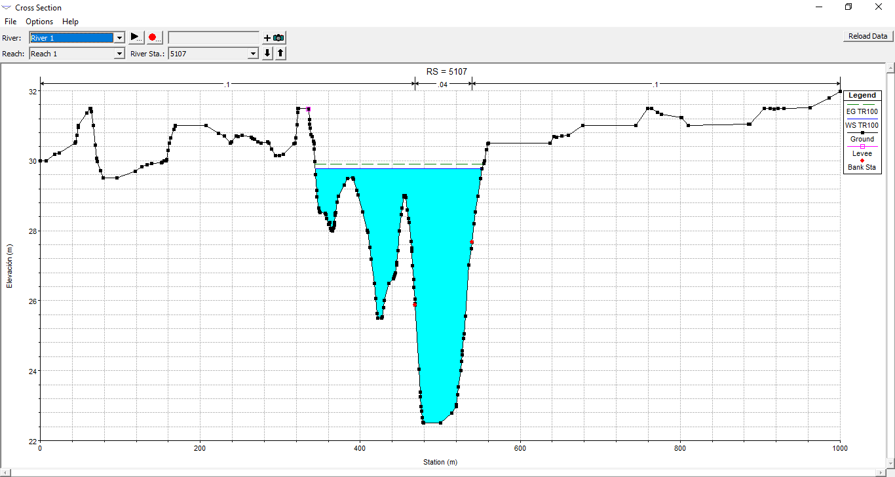Click the Cross Section window title icon
The width and height of the screenshot is (895, 477).
7,7
